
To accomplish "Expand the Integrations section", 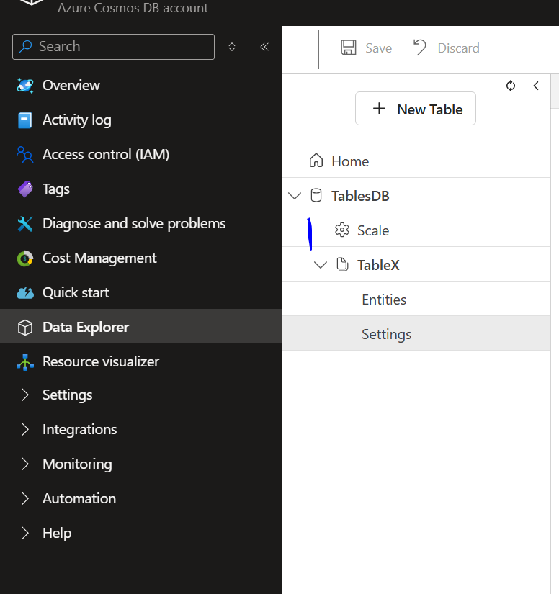I will coord(25,430).
